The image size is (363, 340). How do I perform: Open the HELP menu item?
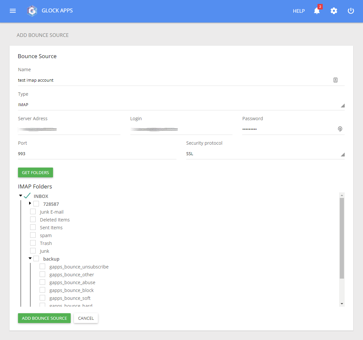299,11
